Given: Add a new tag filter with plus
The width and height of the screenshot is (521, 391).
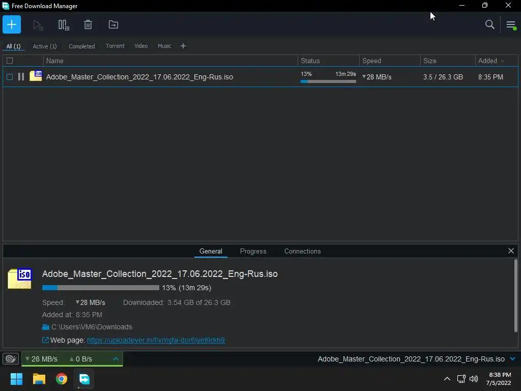Looking at the screenshot, I should [x=183, y=46].
